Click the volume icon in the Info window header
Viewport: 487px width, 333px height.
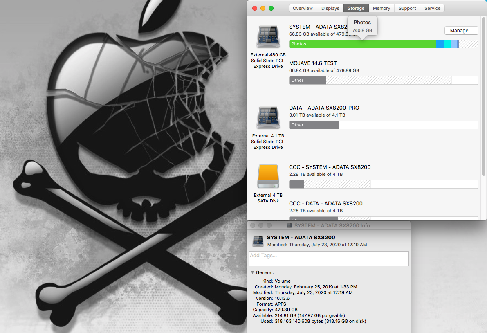pyautogui.click(x=258, y=241)
